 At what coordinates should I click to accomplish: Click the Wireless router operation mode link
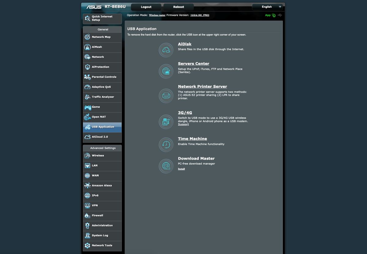click(x=157, y=15)
